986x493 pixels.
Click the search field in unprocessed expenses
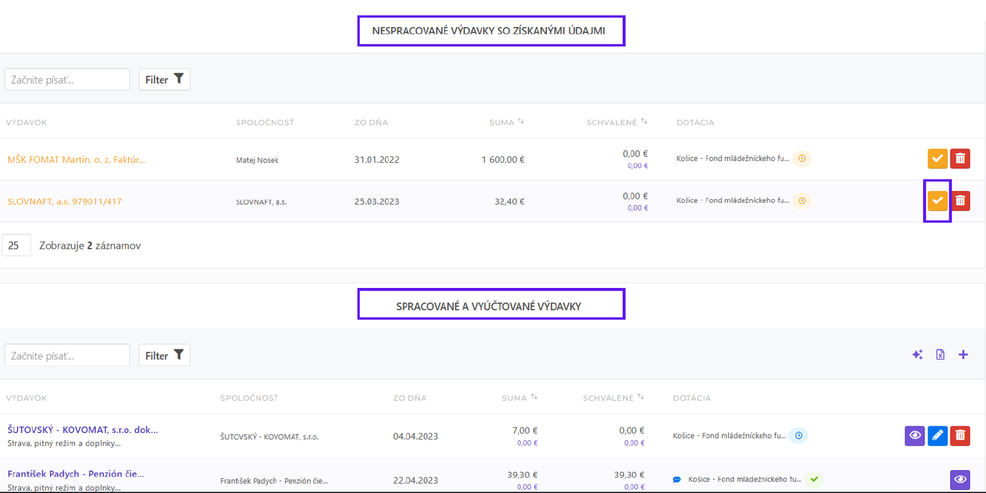pyautogui.click(x=67, y=79)
